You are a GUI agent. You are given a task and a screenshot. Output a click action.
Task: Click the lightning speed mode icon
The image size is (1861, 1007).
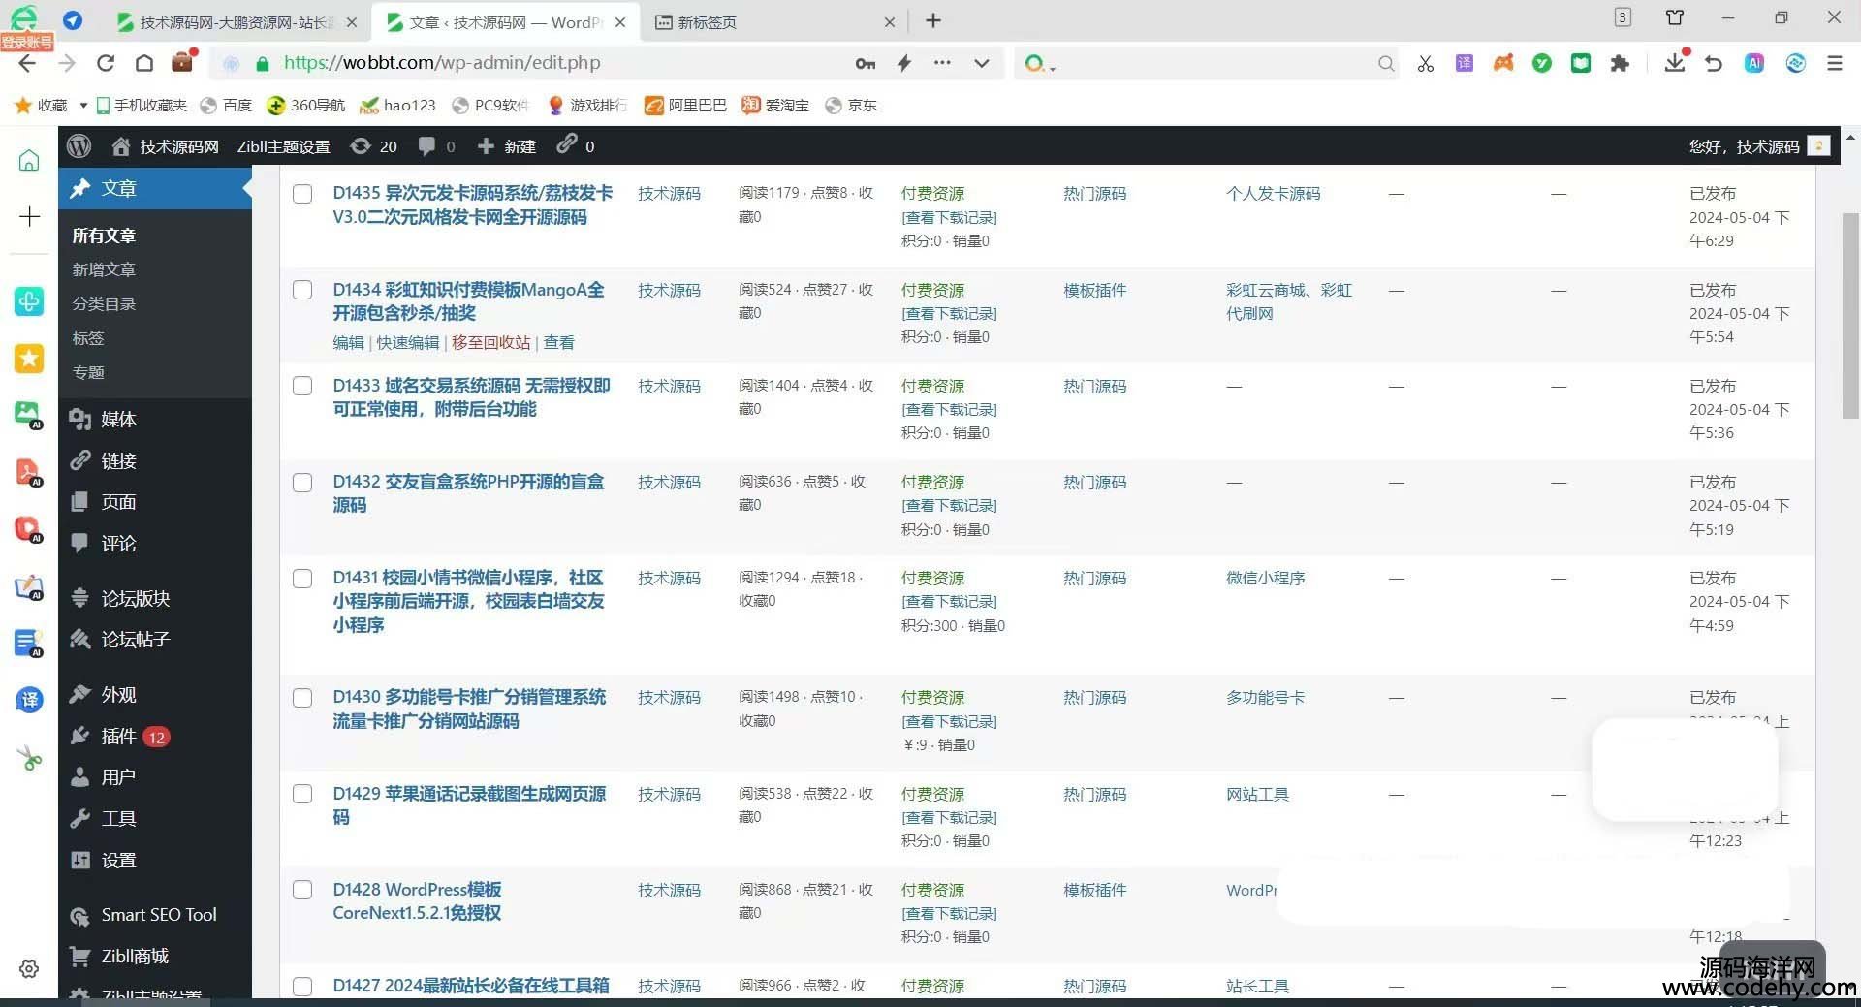coord(904,63)
